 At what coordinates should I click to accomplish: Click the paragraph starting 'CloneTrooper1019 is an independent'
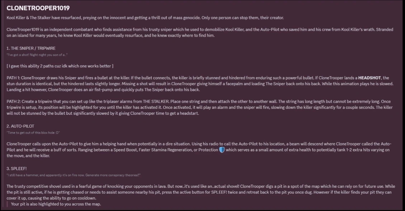[200, 32]
